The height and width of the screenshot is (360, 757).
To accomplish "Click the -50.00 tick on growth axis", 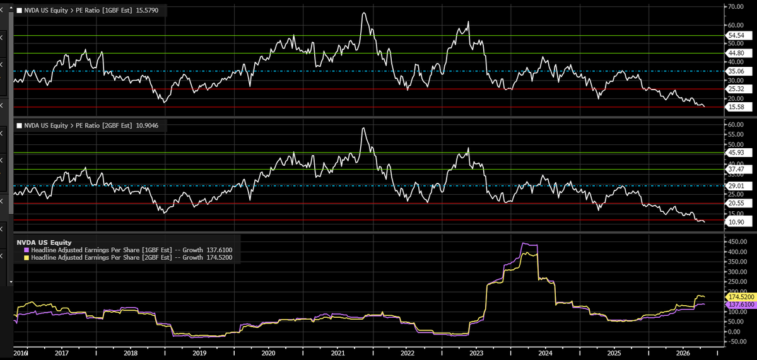I will 738,341.
